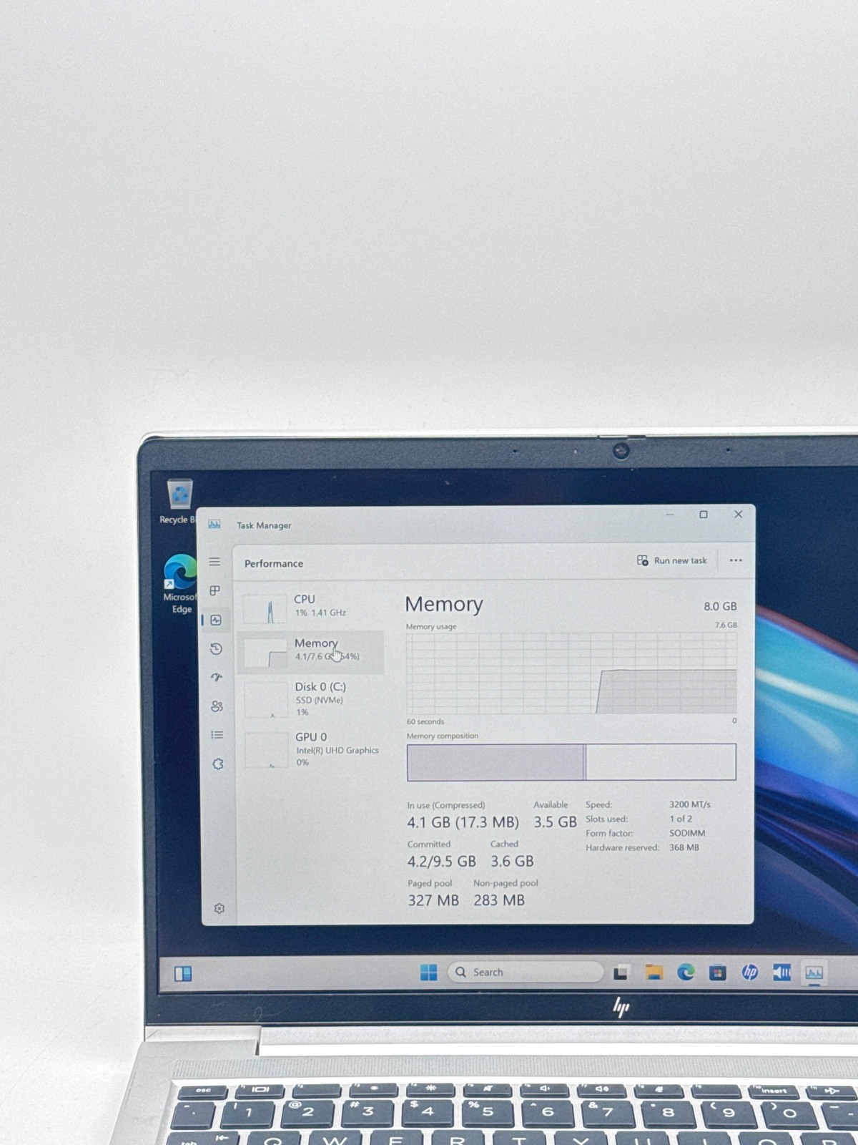Select the Memory performance item
The height and width of the screenshot is (1145, 858).
[x=312, y=651]
